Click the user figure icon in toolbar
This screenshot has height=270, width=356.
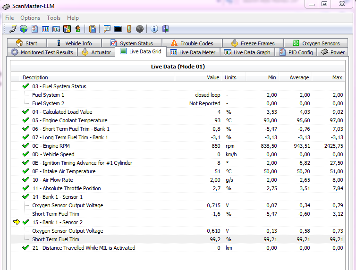pos(78,29)
